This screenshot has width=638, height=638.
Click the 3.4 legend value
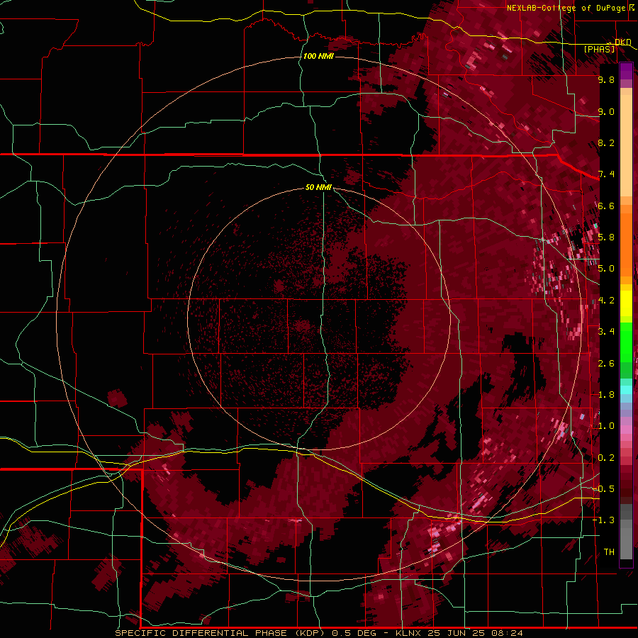click(x=606, y=332)
